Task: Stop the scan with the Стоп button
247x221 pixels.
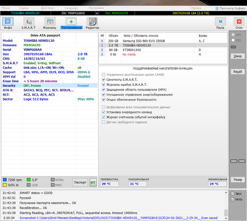Action: point(239,23)
